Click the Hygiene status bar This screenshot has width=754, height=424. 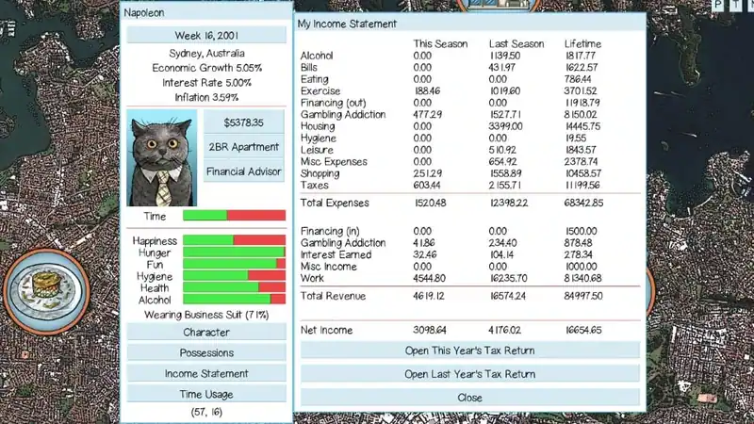234,275
